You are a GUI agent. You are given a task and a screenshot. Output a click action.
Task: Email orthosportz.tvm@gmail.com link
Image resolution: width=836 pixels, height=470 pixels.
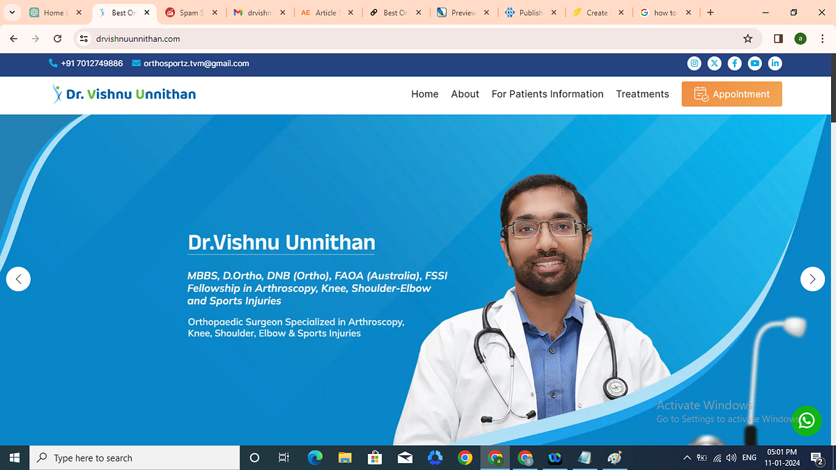190,63
